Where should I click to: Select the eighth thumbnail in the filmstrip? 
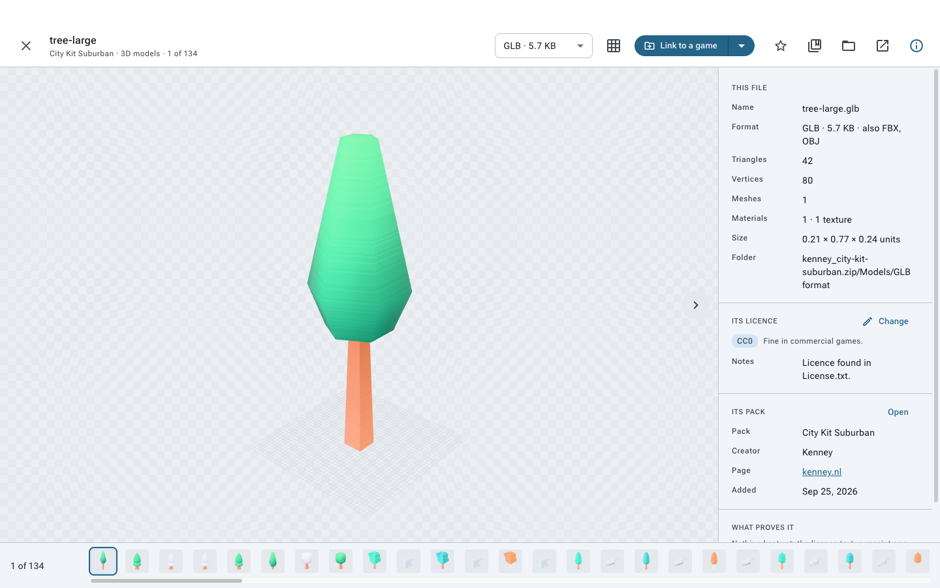pos(341,561)
